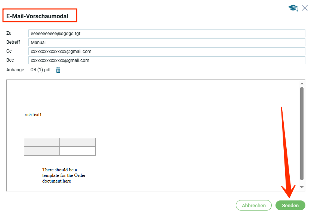Screen dimensions: 311x215
Task: Focus the Zu recipient field
Action: (167, 34)
